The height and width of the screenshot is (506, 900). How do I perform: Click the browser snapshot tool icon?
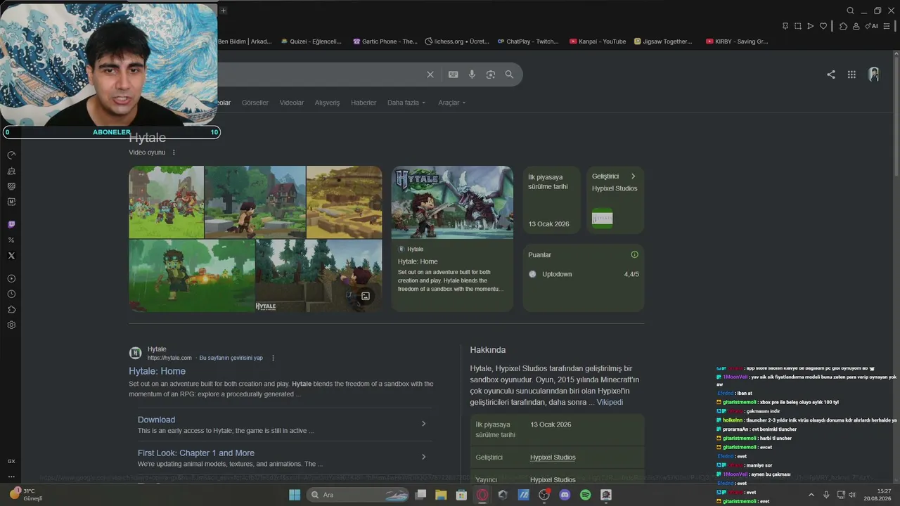coord(798,26)
